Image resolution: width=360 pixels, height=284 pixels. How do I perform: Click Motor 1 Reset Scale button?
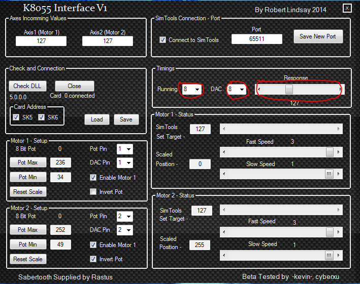[28, 192]
